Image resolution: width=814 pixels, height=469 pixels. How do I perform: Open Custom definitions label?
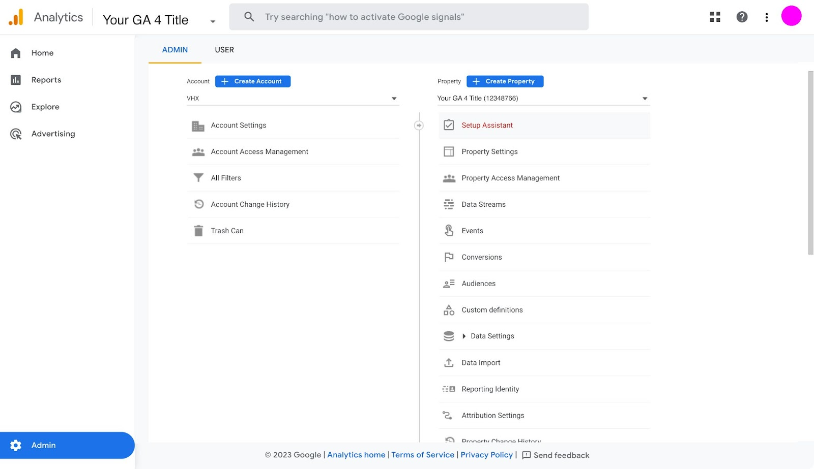tap(492, 310)
